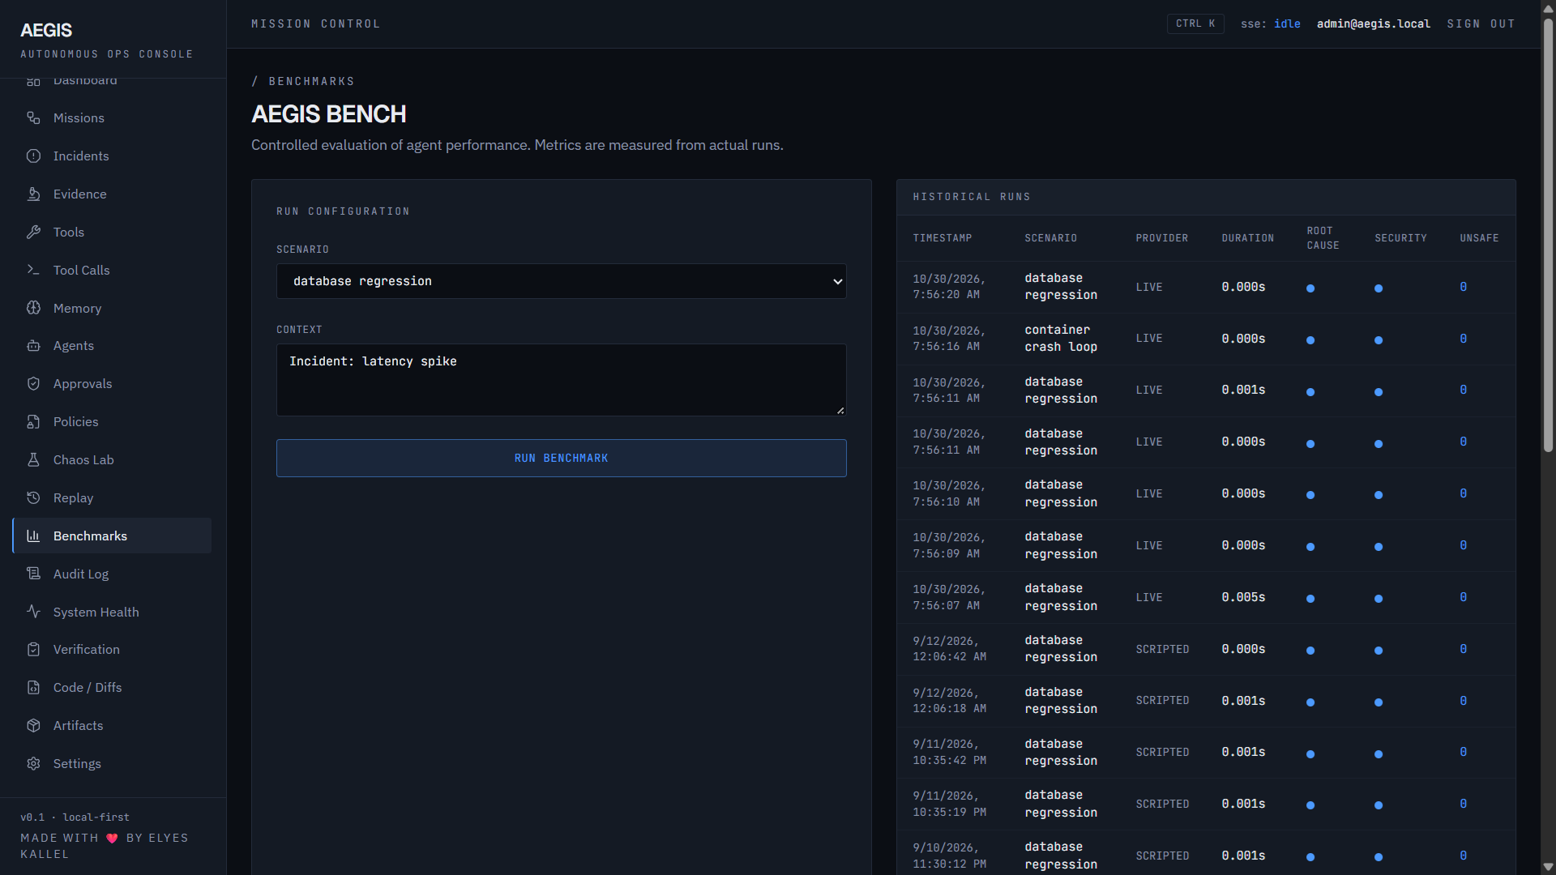Navigate to Audit Log
This screenshot has width=1556, height=875.
pos(112,574)
